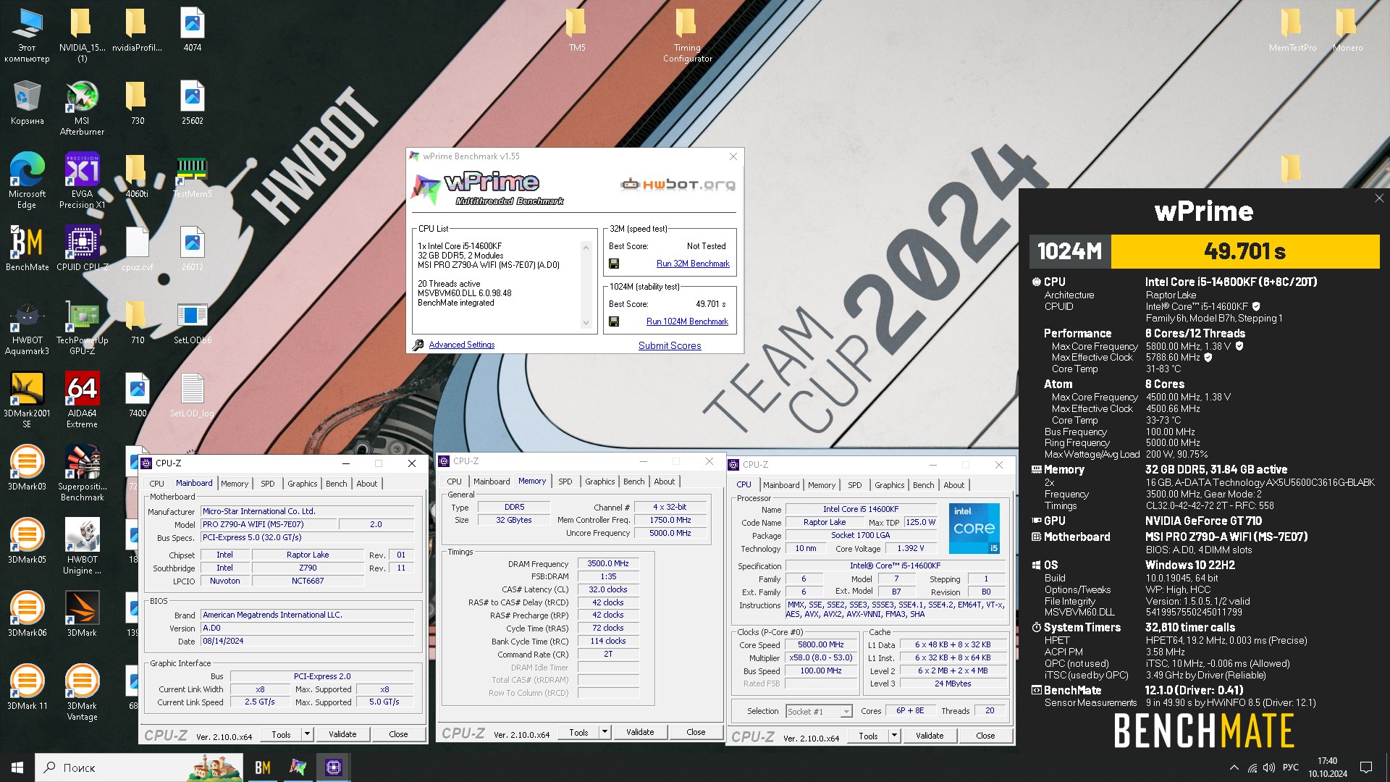The width and height of the screenshot is (1390, 782).
Task: Click save icon next to 1024M best score
Action: tap(614, 321)
